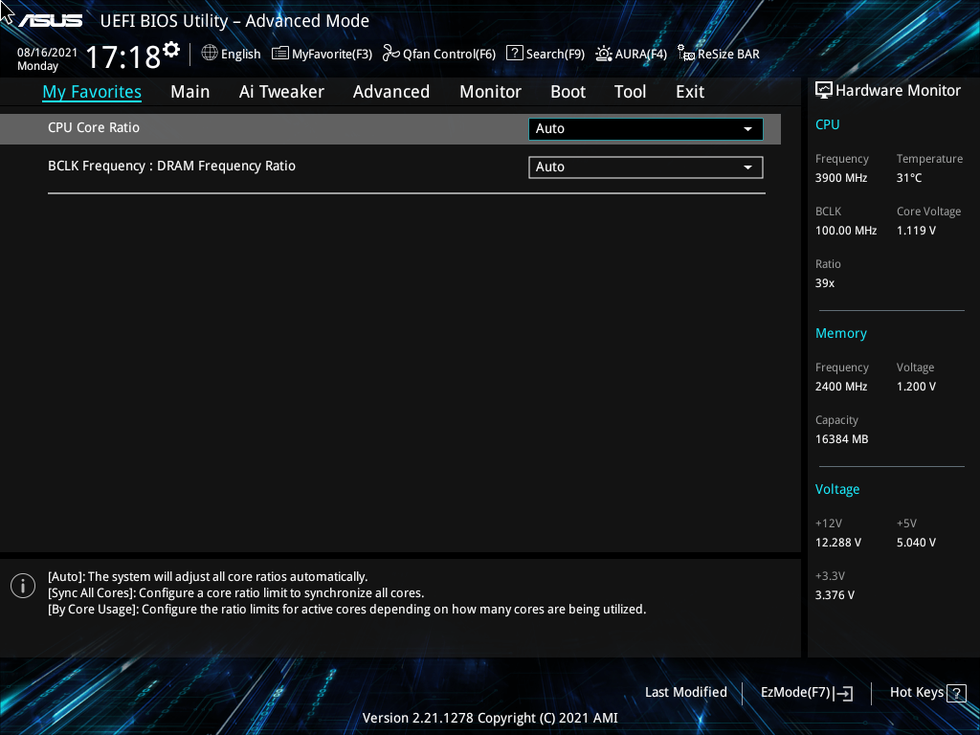Click the EzMode(F7) exit arrow icon
The height and width of the screenshot is (735, 980).
point(843,693)
